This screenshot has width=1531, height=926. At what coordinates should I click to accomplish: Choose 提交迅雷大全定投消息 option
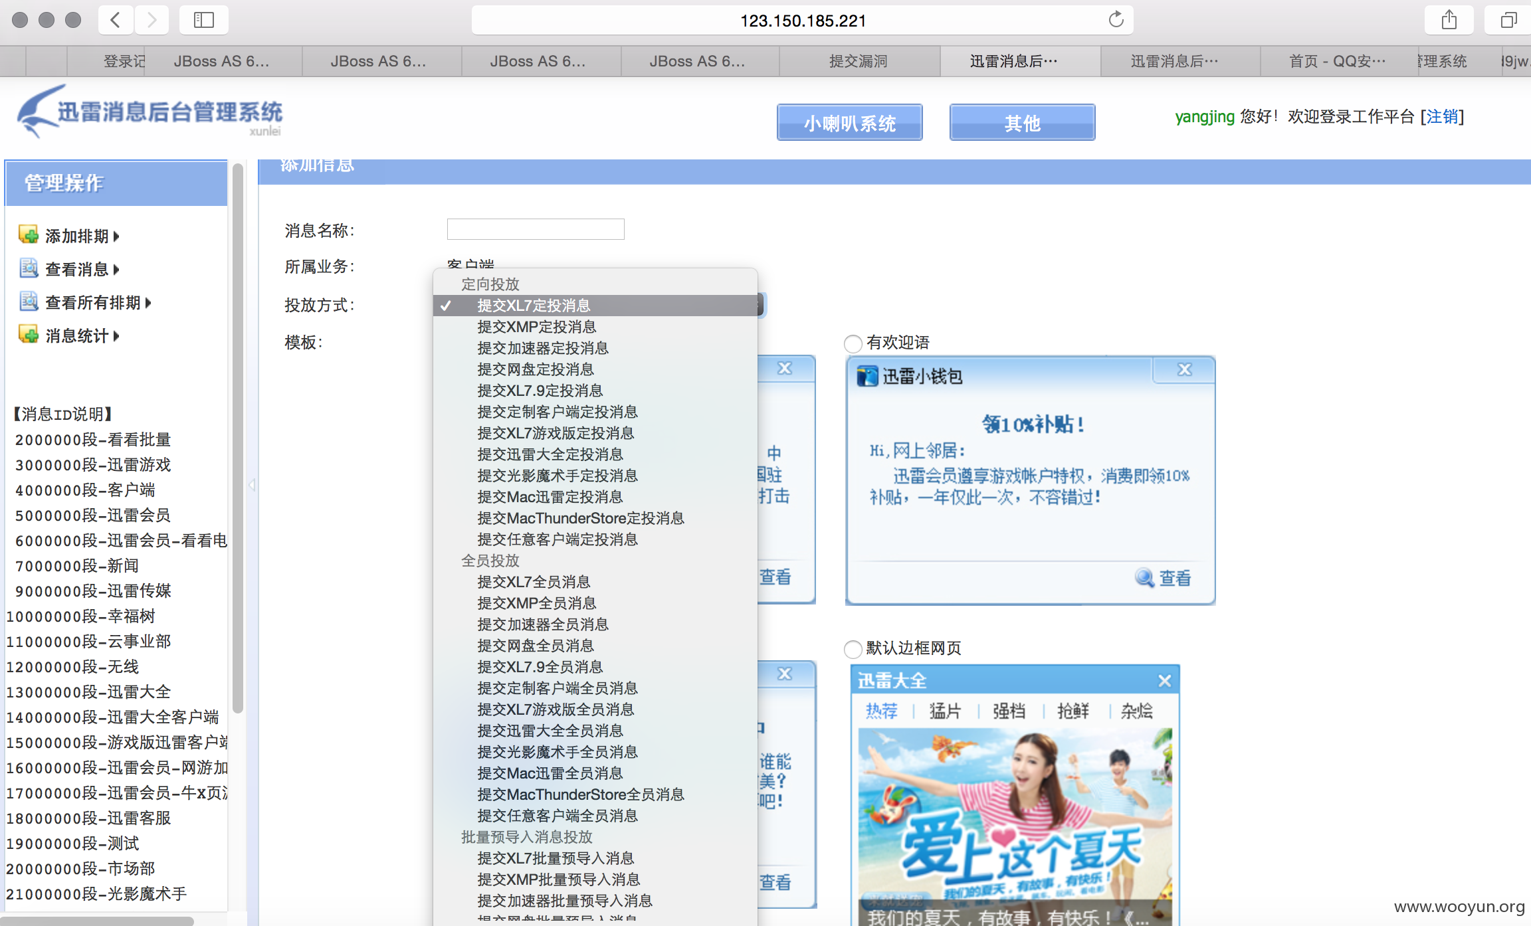[x=595, y=454]
